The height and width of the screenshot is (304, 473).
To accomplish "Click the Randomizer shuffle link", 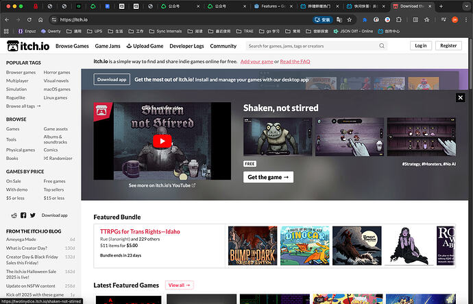I will coord(58,158).
